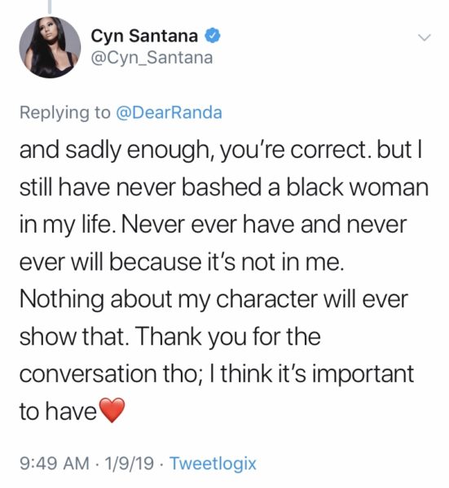Open the @Cyn_Santana handle
Image resolution: width=449 pixels, height=488 pixels.
tap(152, 58)
